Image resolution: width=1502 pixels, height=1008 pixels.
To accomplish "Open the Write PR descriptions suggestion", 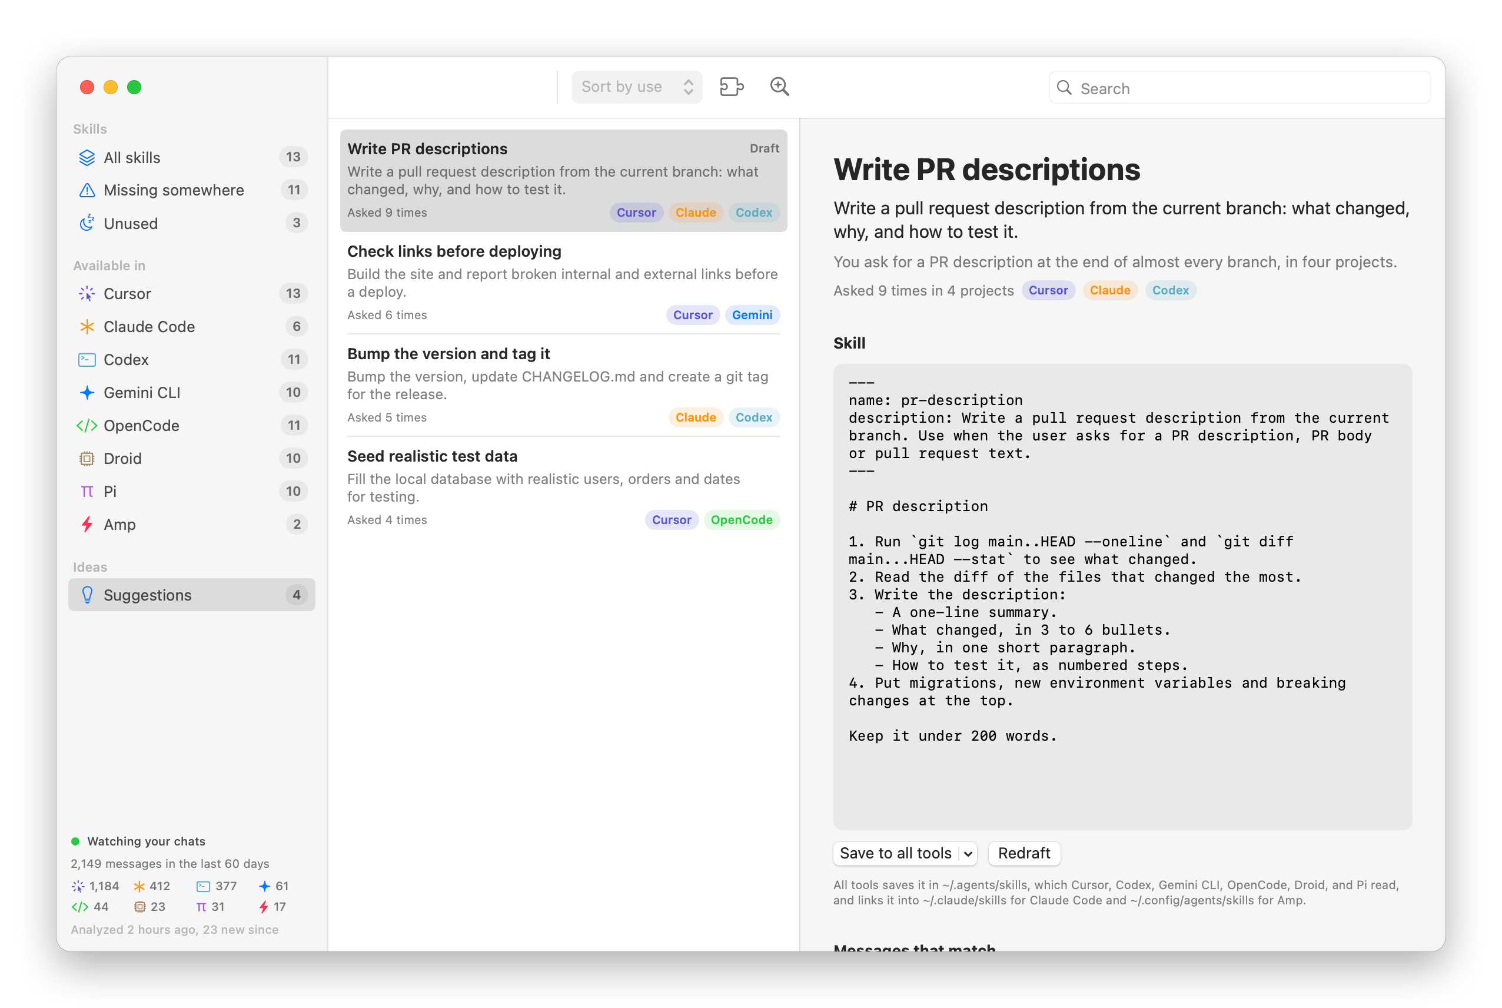I will [563, 181].
